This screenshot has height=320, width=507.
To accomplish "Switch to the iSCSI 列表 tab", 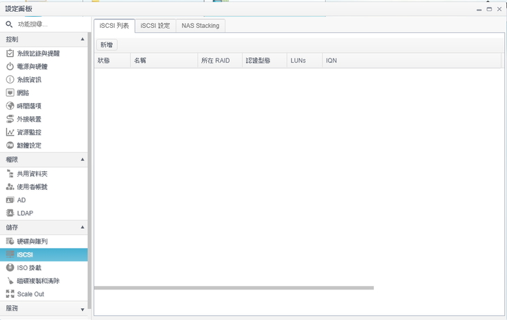I will [x=114, y=26].
